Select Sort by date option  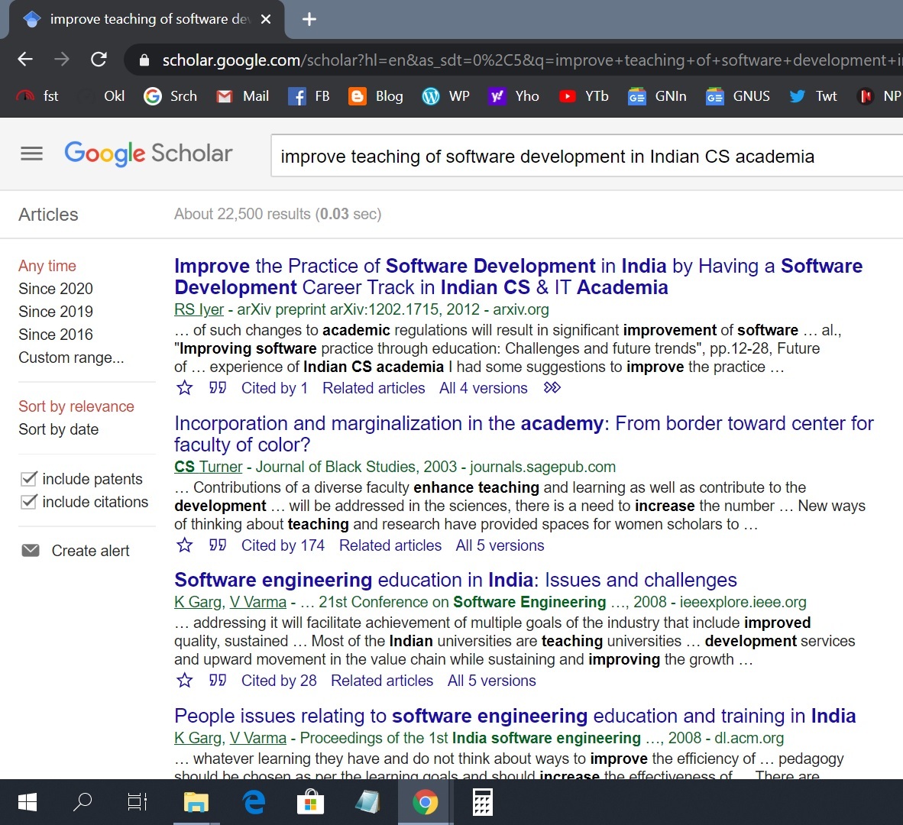point(59,429)
